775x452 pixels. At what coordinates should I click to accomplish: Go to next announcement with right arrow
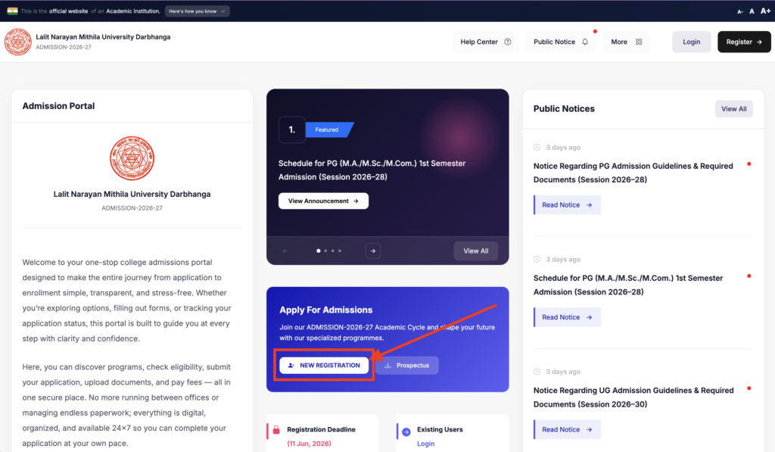click(373, 251)
